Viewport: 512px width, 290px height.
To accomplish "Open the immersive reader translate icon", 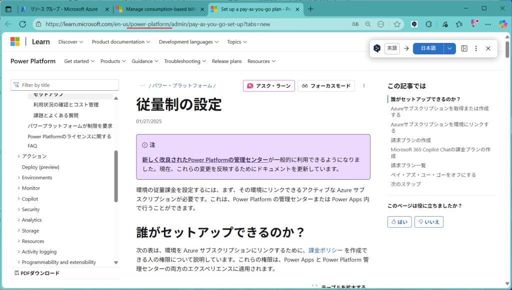I will 355,24.
